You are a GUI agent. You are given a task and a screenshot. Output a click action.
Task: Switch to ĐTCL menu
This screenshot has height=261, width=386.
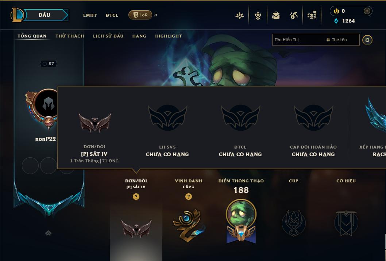[x=112, y=15]
